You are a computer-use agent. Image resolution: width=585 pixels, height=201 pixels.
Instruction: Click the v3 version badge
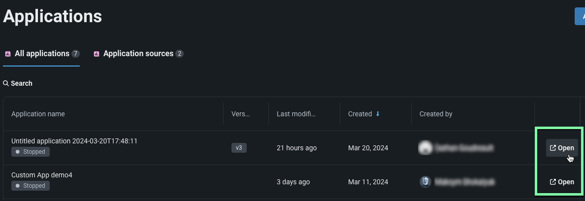(x=239, y=148)
